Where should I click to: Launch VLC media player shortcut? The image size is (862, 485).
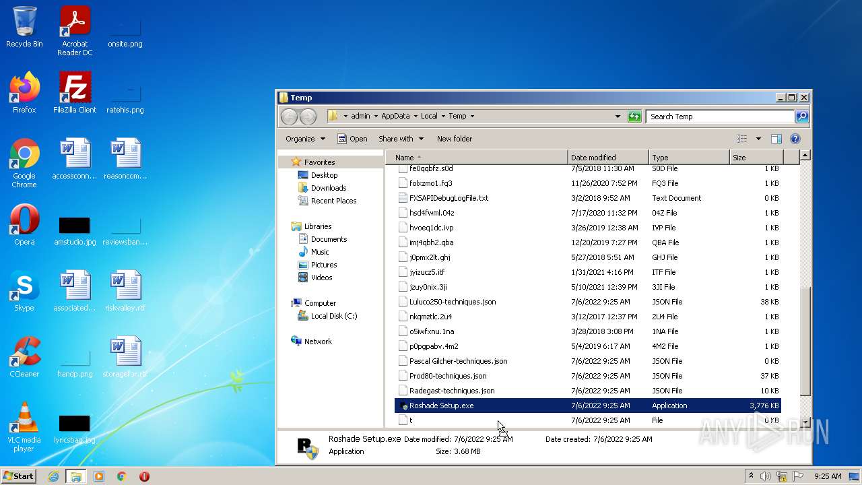(x=24, y=427)
